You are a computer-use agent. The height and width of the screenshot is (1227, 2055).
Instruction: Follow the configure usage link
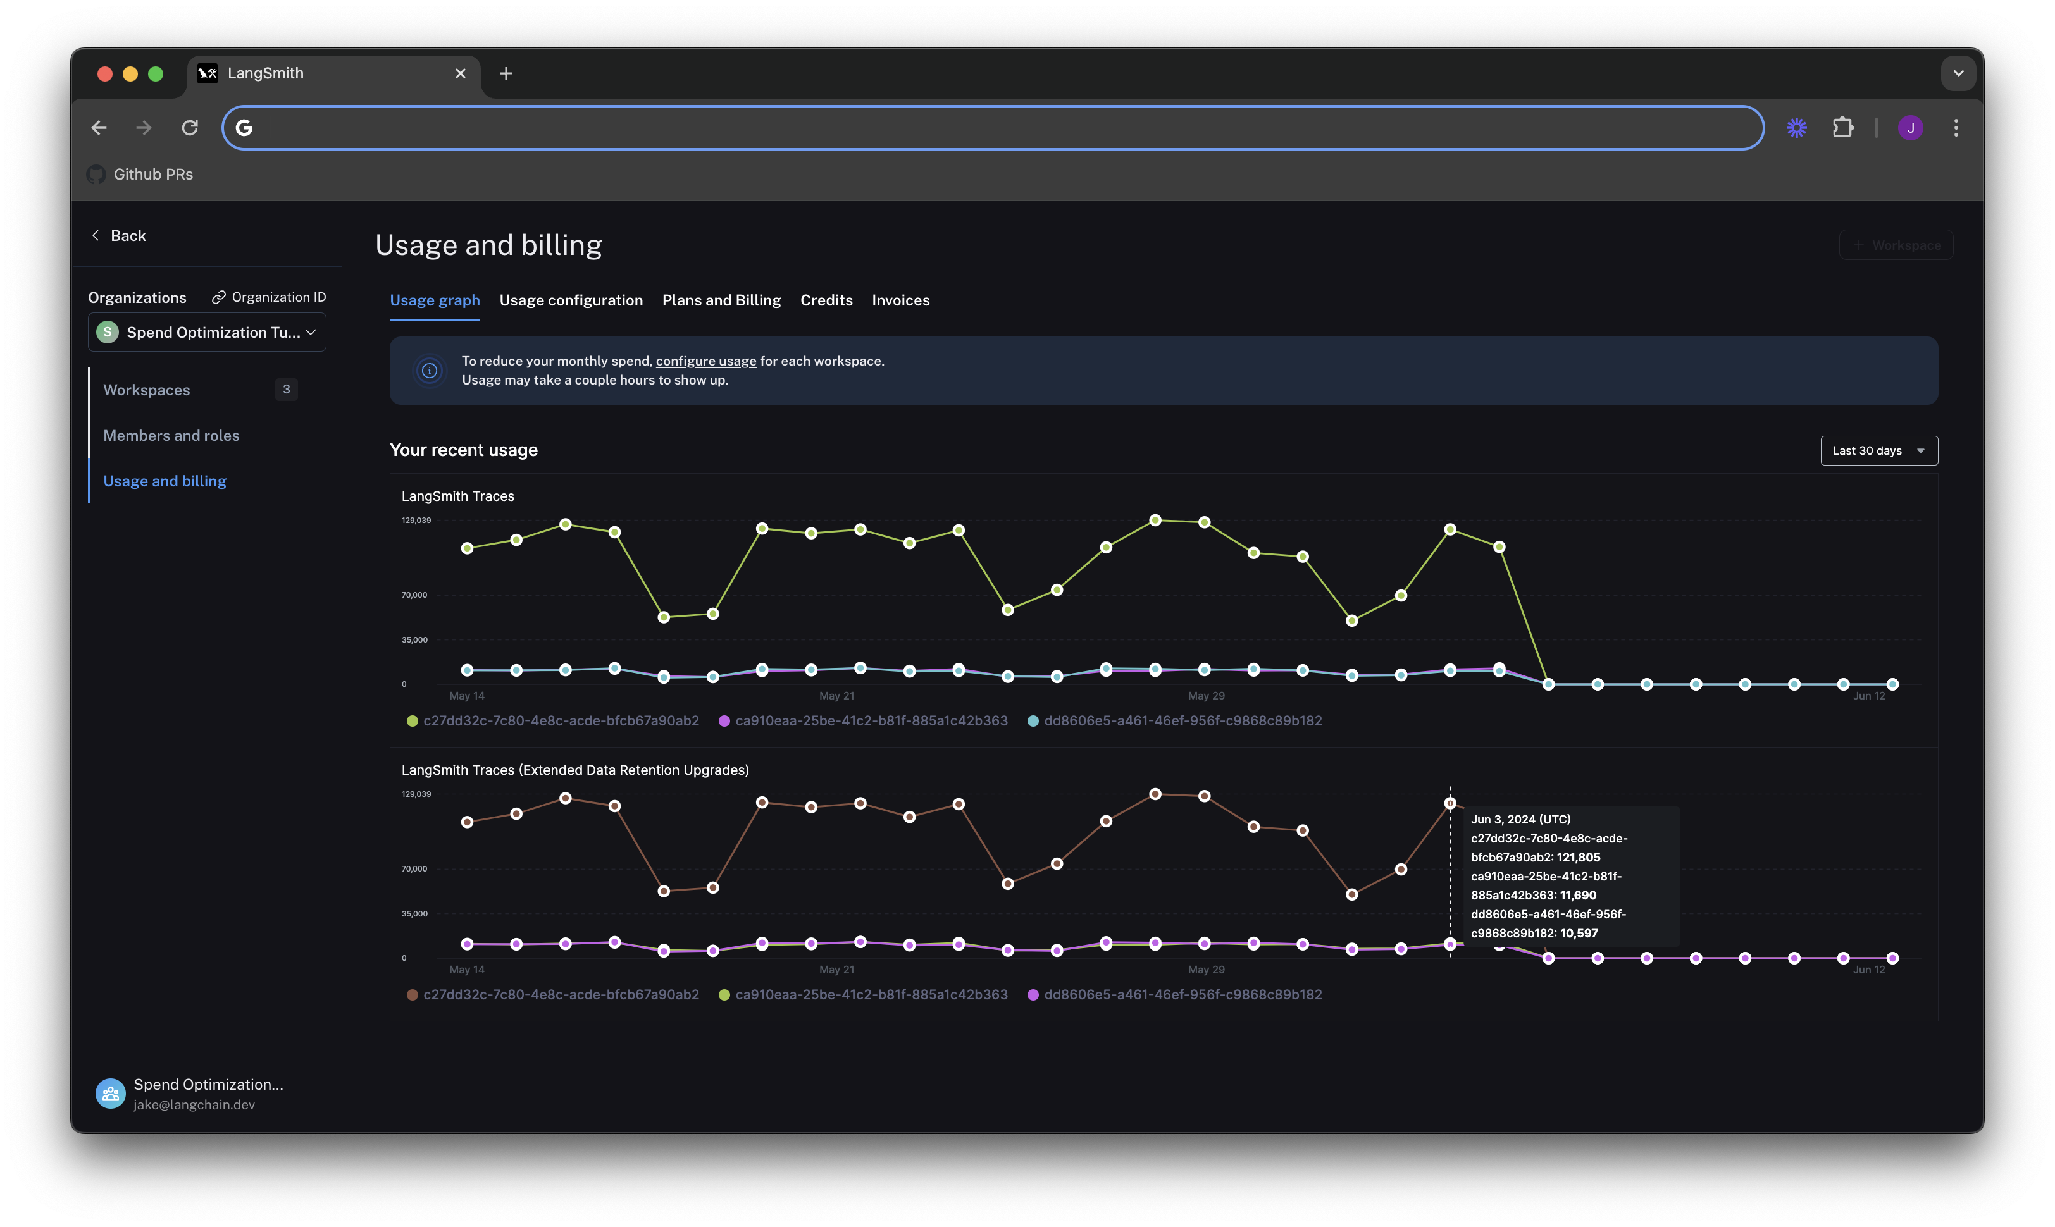(x=705, y=361)
